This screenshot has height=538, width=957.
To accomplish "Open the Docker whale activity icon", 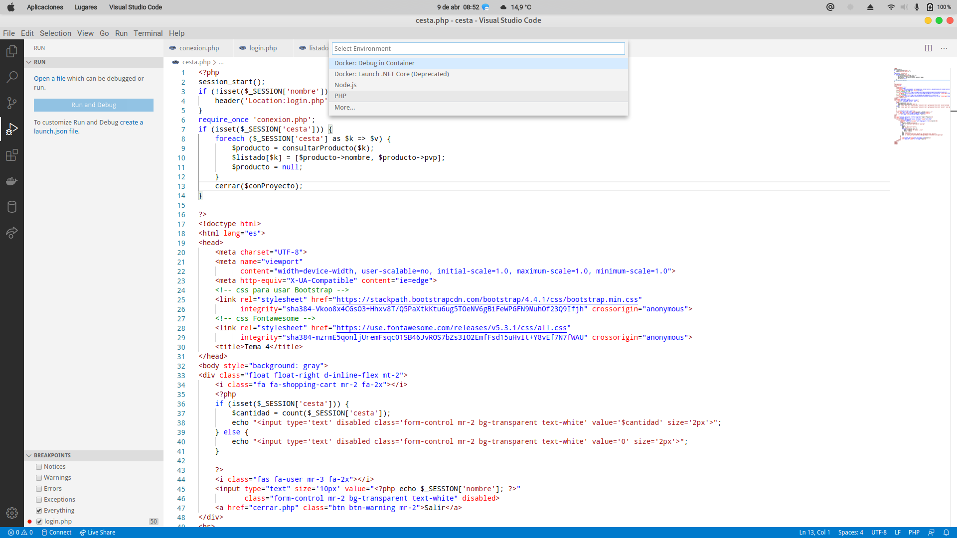I will (12, 181).
